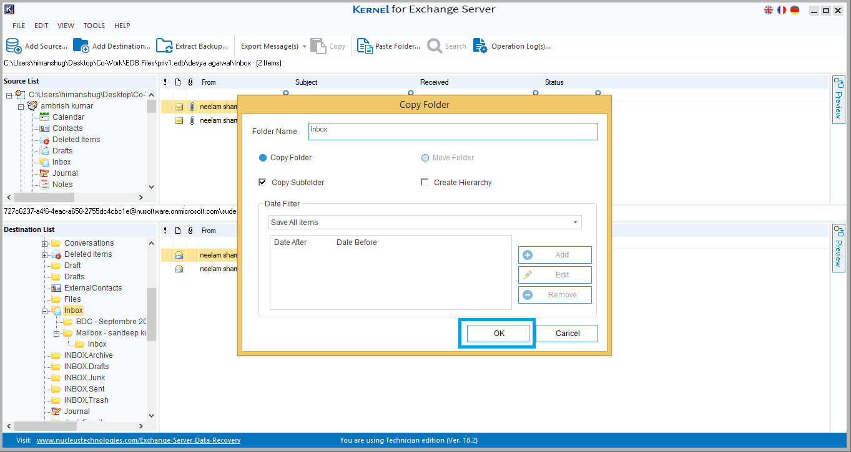The image size is (851, 452).
Task: Click the Contacts folder icon in Source List
Action: point(44,128)
